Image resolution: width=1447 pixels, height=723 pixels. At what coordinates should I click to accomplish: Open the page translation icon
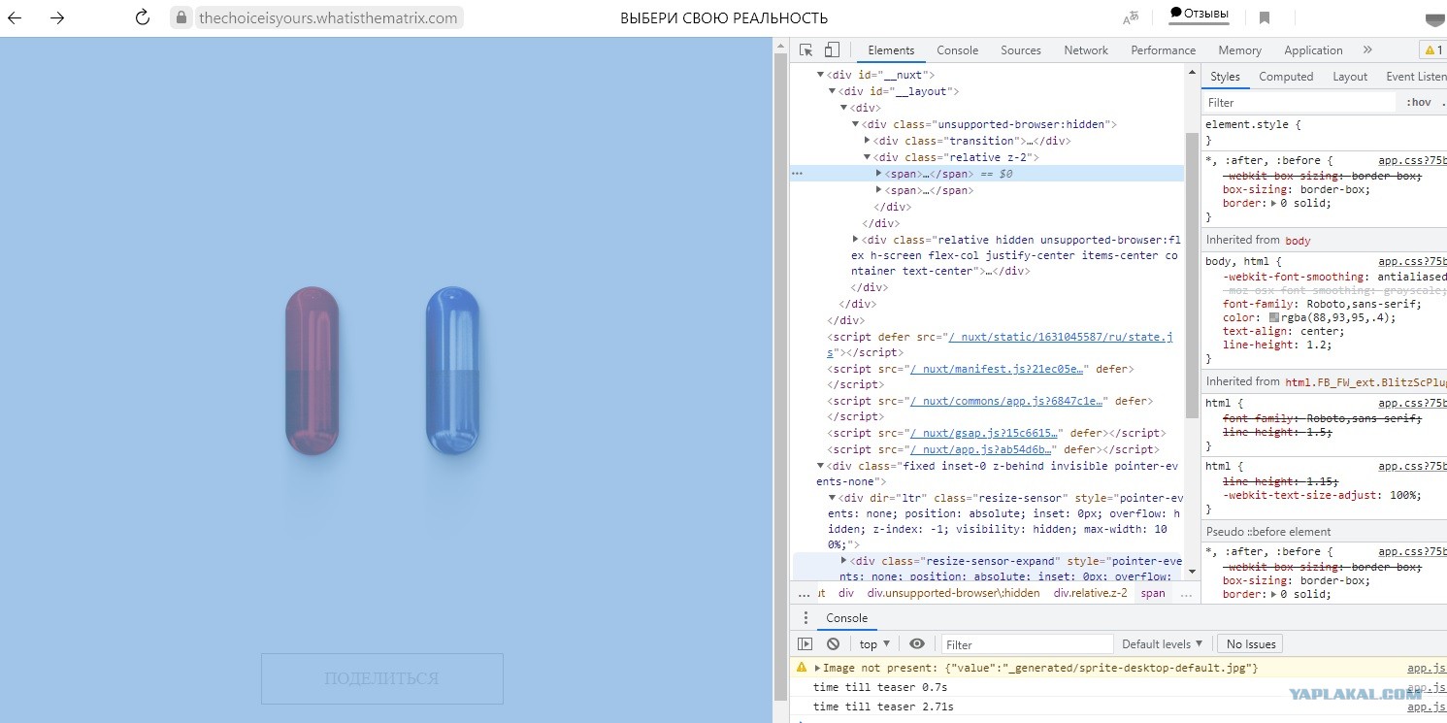tap(1131, 17)
